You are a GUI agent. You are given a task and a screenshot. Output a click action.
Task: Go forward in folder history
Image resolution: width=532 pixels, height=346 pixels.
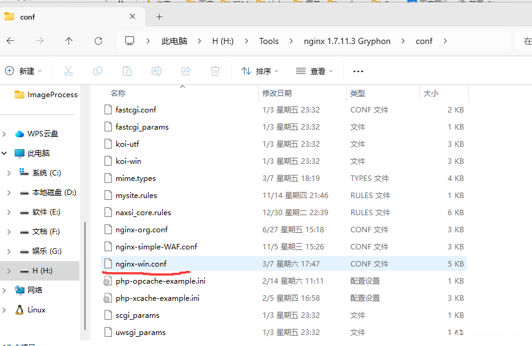(x=40, y=41)
